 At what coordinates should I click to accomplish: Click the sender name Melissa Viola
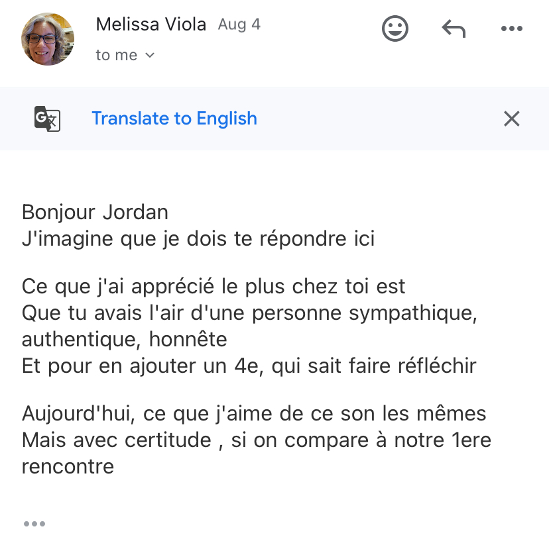pos(151,25)
